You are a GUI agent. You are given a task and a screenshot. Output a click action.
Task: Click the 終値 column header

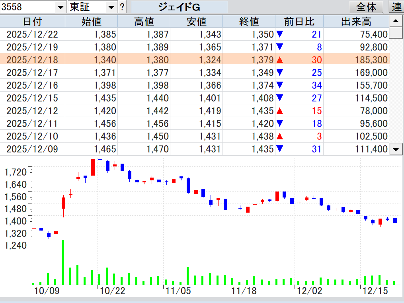tap(249, 22)
